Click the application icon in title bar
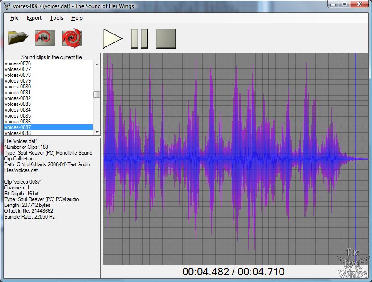This screenshot has height=282, width=372. click(x=7, y=6)
